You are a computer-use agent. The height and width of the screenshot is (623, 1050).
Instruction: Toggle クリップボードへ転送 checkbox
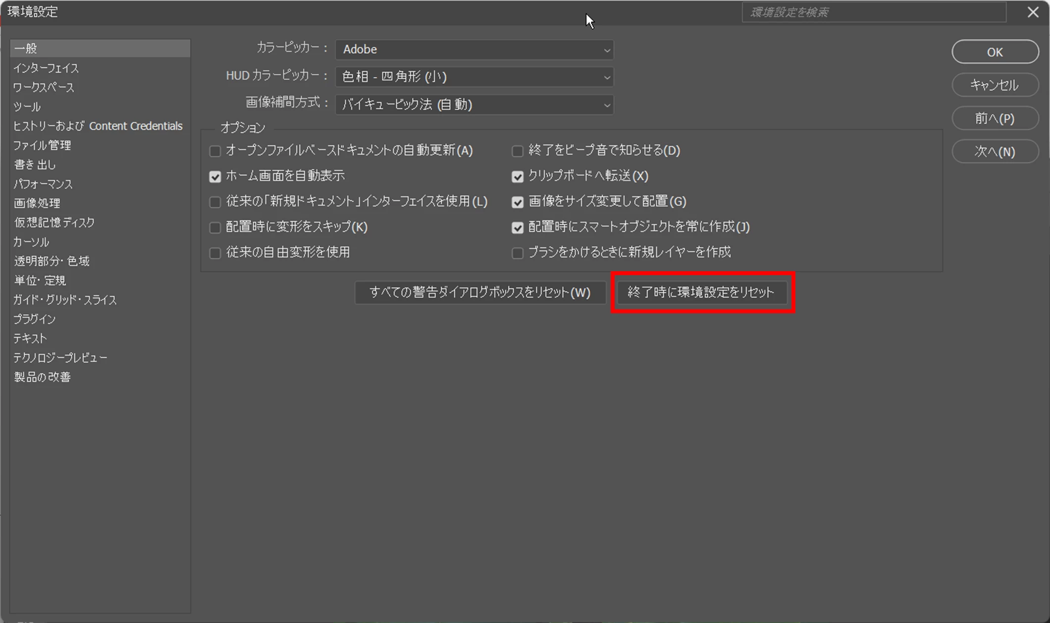click(x=517, y=177)
